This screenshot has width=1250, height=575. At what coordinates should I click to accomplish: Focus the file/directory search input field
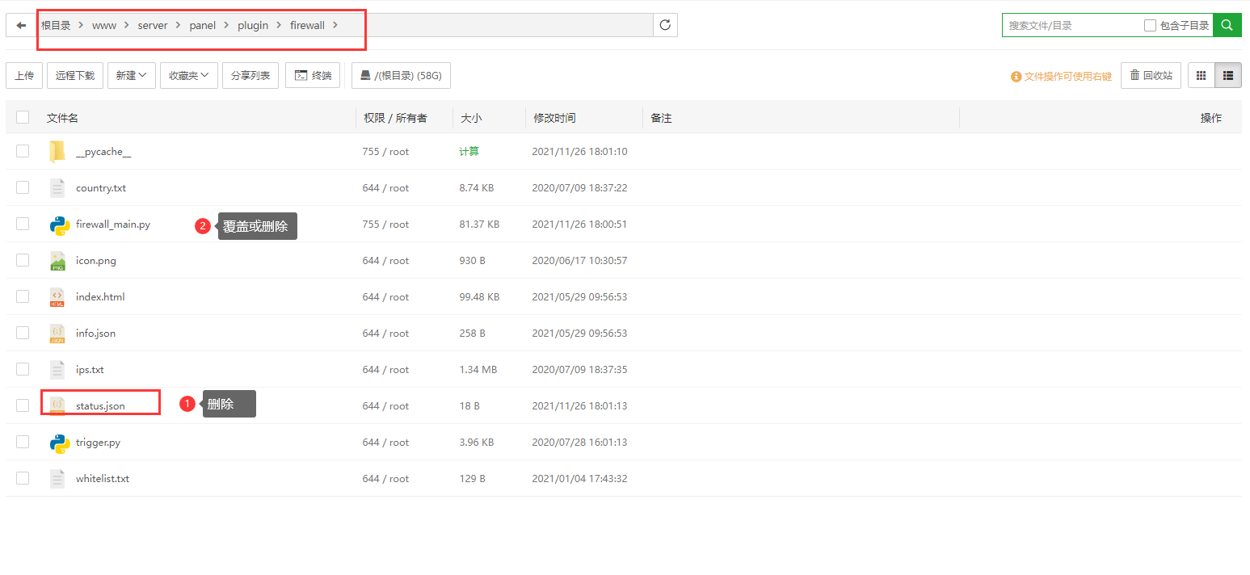pos(1071,26)
